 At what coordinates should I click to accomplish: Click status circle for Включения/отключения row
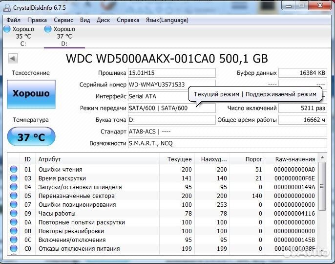[x=14, y=240]
